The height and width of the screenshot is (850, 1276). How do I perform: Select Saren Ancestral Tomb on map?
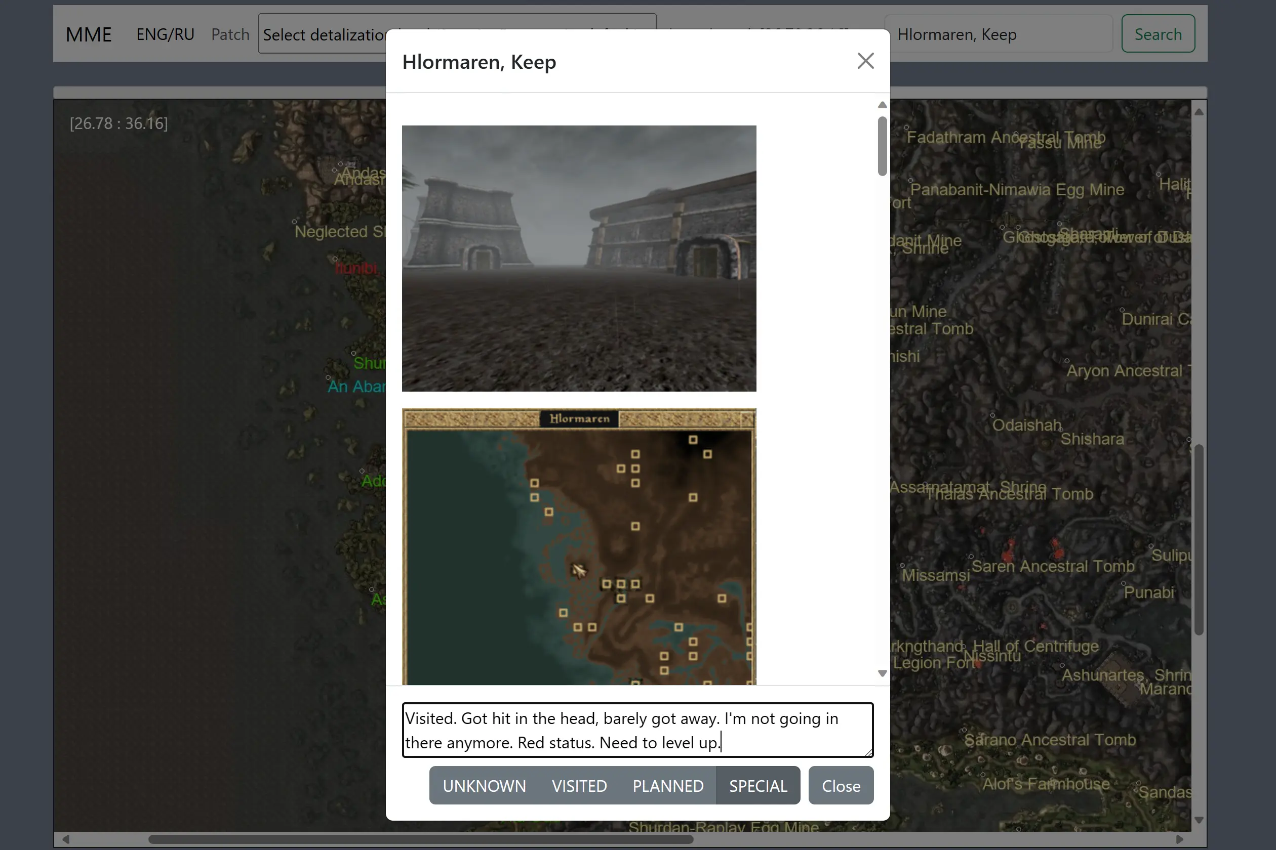(1053, 566)
